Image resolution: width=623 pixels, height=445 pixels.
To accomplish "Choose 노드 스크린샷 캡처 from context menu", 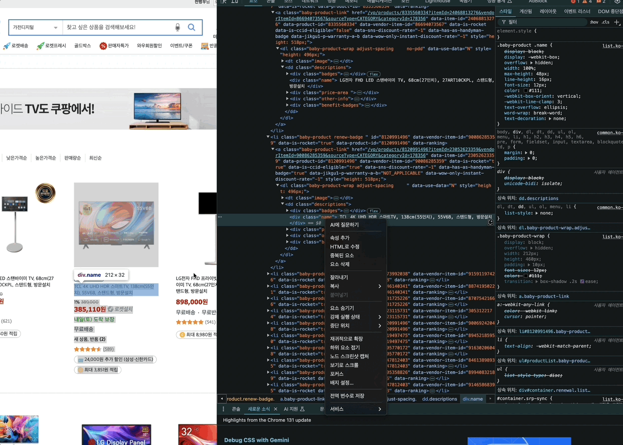I will click(x=356, y=356).
